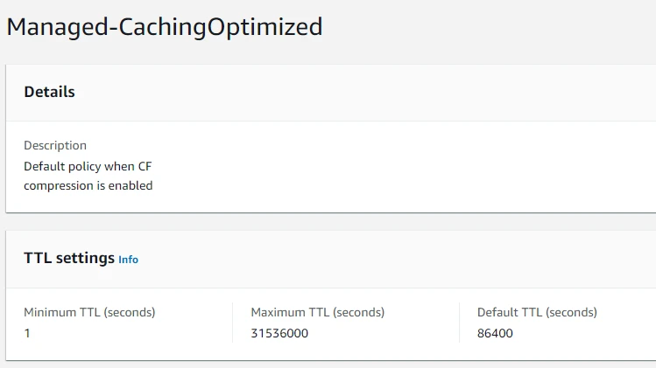Click divider between Maximum and Default TTL
The height and width of the screenshot is (368, 656).
459,323
